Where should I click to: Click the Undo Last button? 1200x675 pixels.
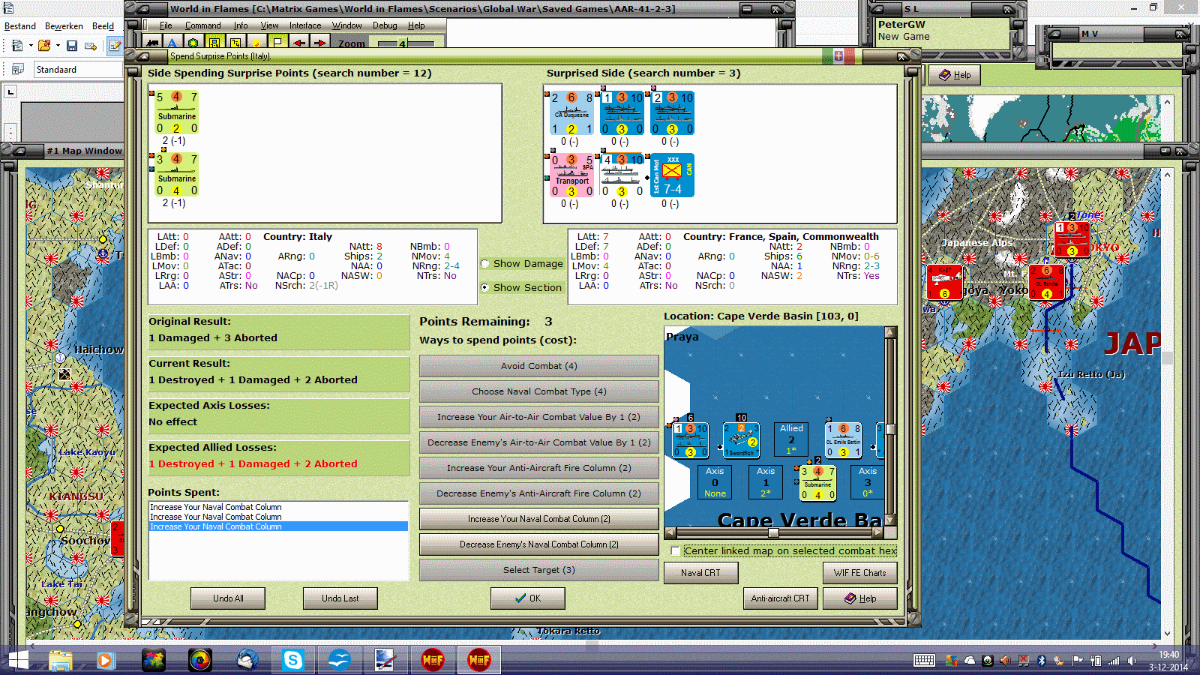coord(340,598)
